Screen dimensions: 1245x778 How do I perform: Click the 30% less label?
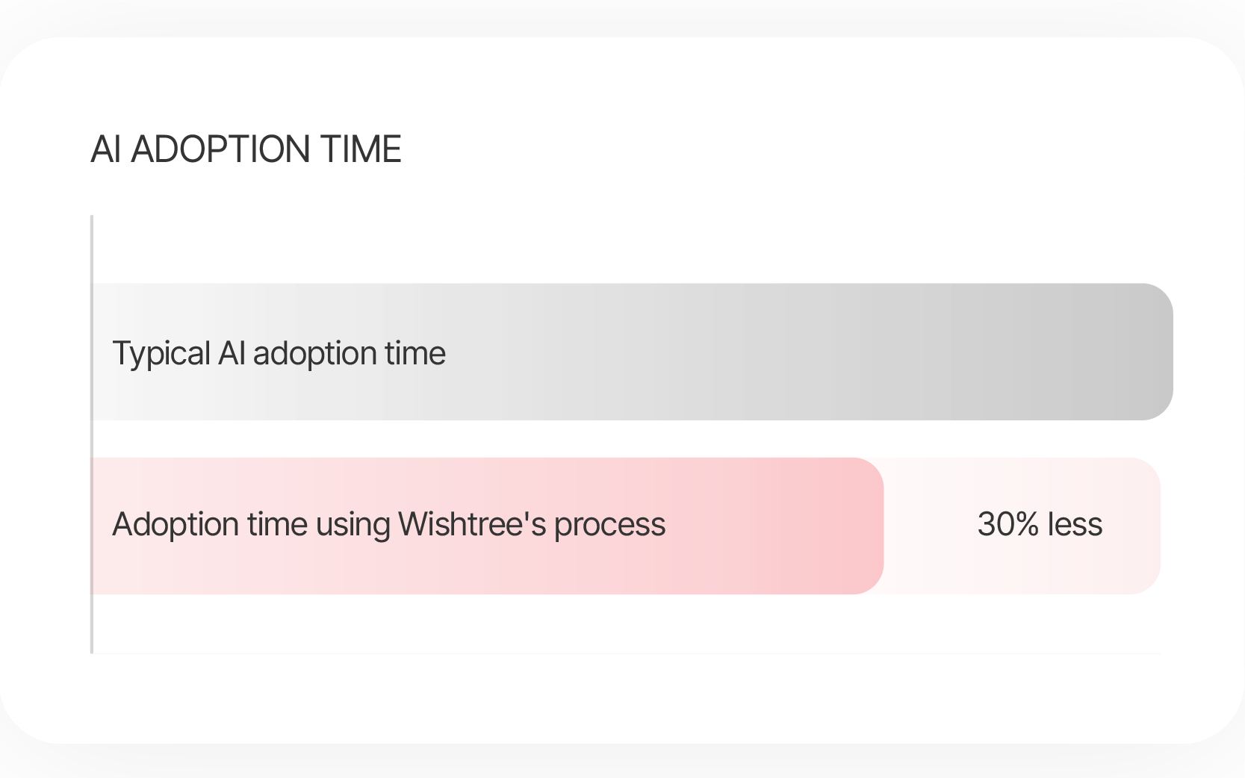coord(1040,524)
